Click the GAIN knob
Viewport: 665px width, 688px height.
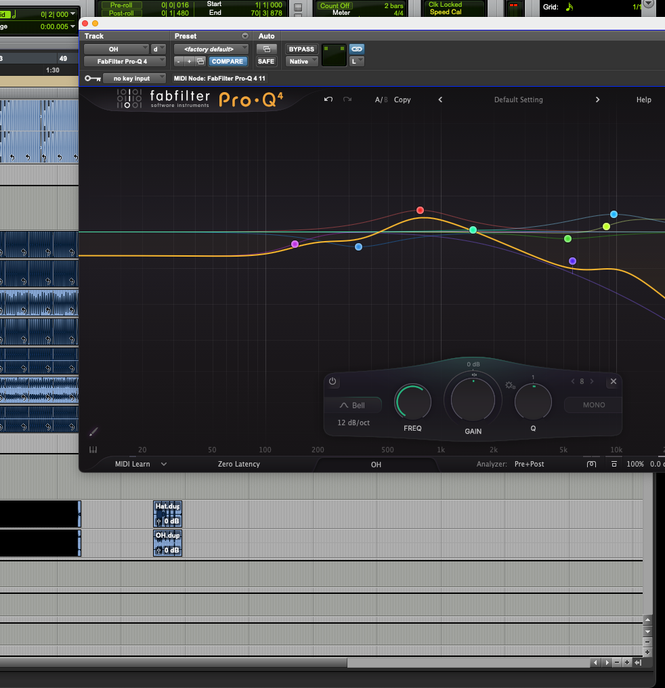tap(473, 400)
